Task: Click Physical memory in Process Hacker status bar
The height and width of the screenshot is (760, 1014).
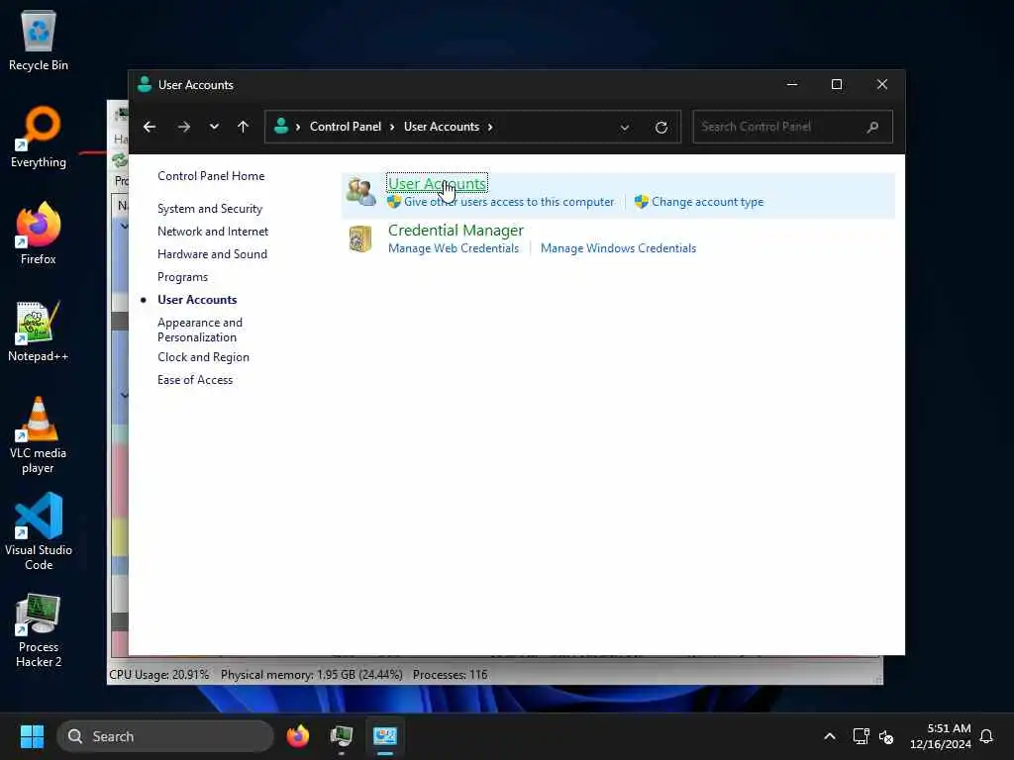Action: pyautogui.click(x=312, y=675)
